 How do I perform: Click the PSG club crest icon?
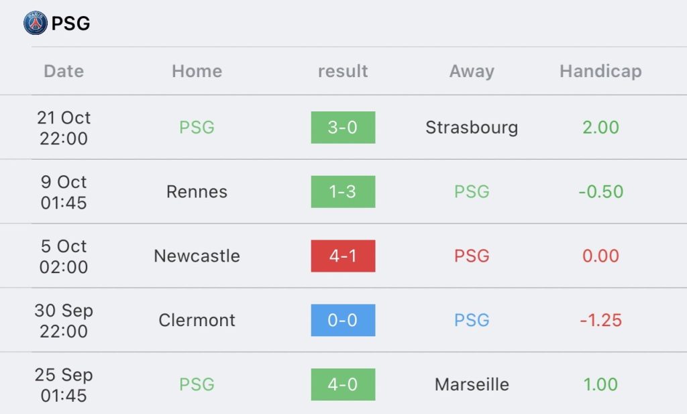pyautogui.click(x=36, y=23)
